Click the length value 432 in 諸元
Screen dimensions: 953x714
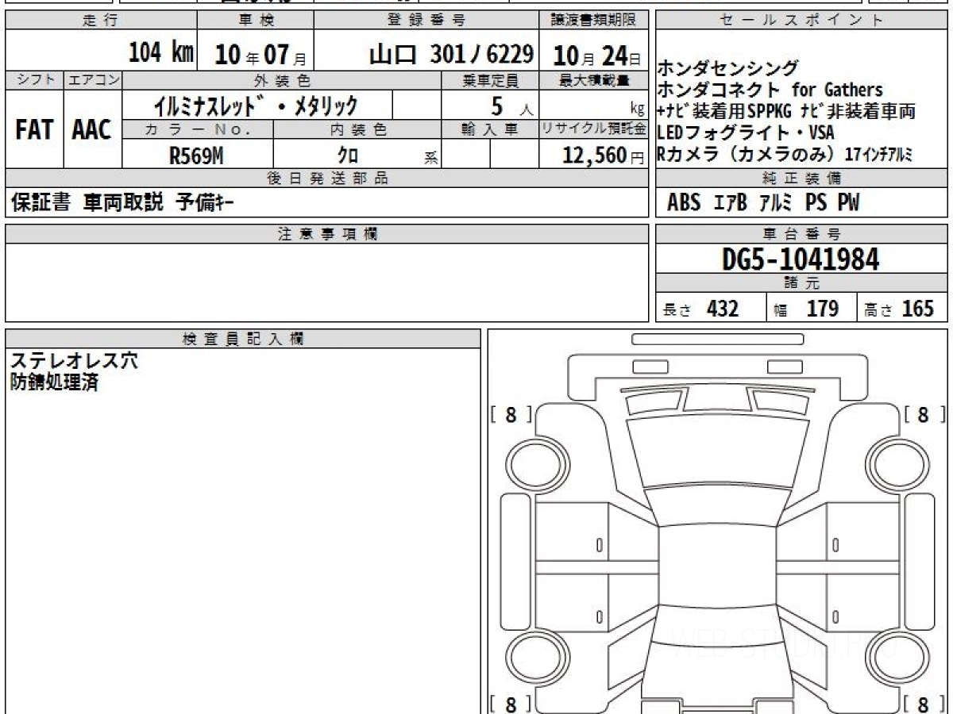722,309
